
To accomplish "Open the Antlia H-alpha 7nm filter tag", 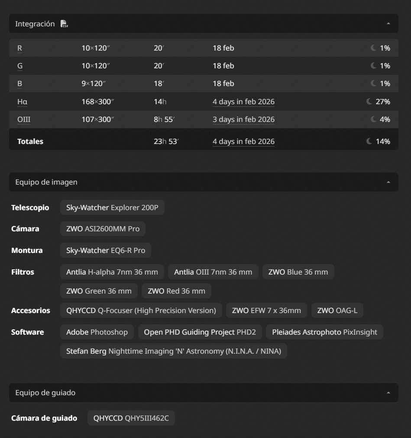I will [112, 272].
